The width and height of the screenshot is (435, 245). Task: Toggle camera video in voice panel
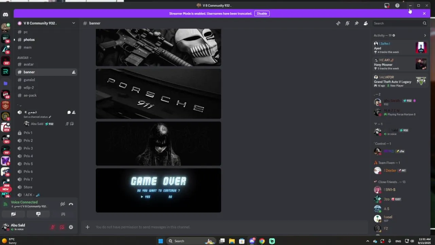(x=13, y=214)
